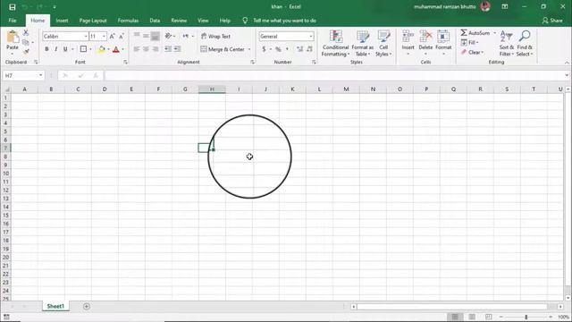Expand the AutoSum dropdown arrow
Screen dimensions: 572x322
[x=495, y=33]
